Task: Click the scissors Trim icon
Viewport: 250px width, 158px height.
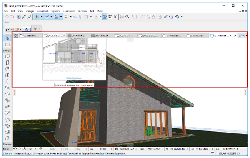Action: point(122,17)
